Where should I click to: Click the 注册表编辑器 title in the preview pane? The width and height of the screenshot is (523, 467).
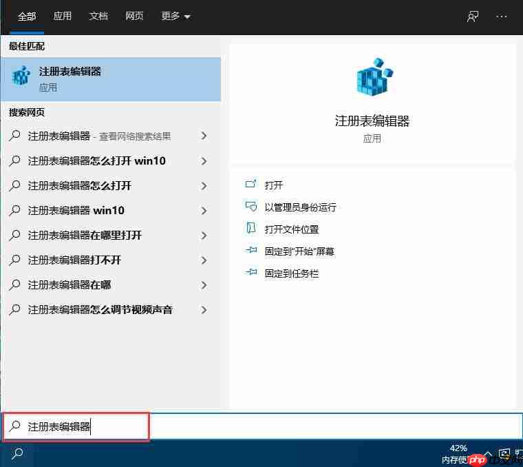372,121
